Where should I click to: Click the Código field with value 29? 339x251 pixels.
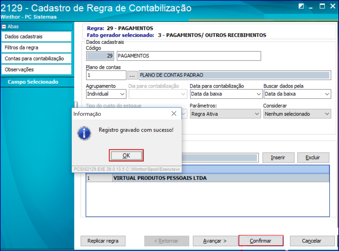click(100, 56)
